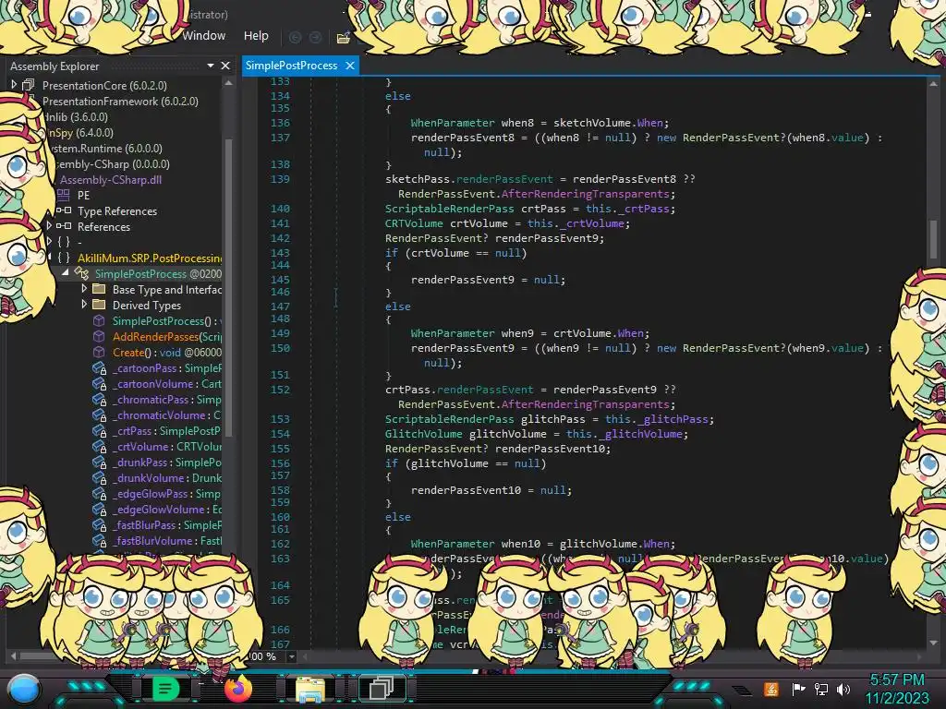Click the navigate forward toolbar arrow
Viewport: 946px width, 709px height.
coord(315,37)
